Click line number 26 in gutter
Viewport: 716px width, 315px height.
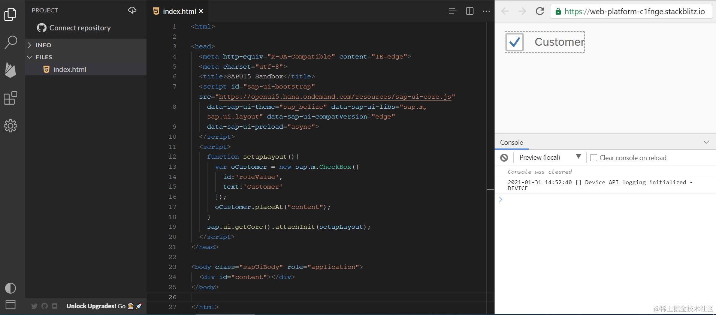[172, 297]
